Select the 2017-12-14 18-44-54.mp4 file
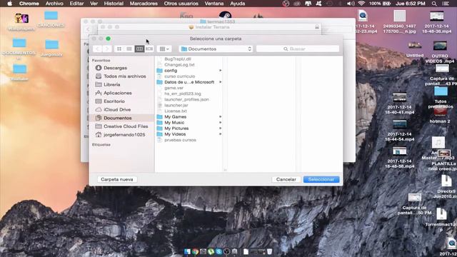457x257 pixels. [400, 131]
